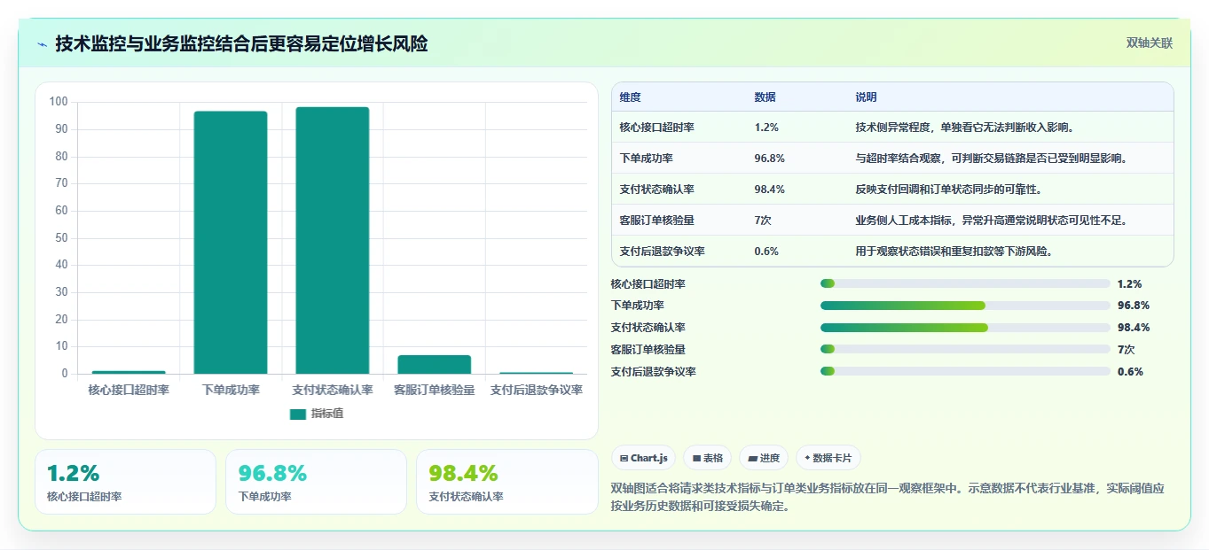The height and width of the screenshot is (550, 1209).
Task: Select the 数据卡片 tag chip
Action: 828,458
